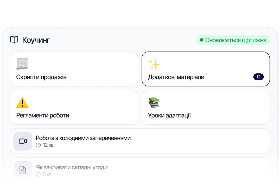Image resolution: width=280 pixels, height=191 pixels.
Task: Click the scroll icon above Скрипти продажів
Action: [x=22, y=63]
